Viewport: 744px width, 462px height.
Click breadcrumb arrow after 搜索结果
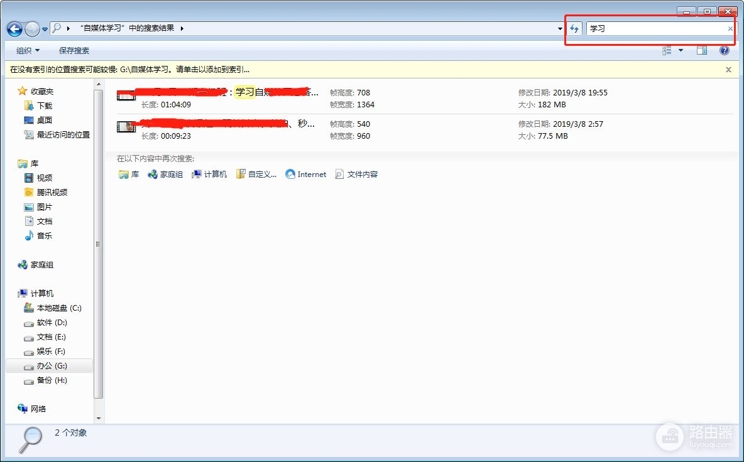182,28
